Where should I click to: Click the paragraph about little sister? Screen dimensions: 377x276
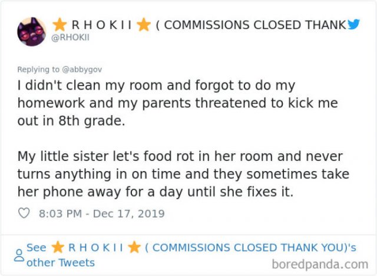(x=183, y=174)
